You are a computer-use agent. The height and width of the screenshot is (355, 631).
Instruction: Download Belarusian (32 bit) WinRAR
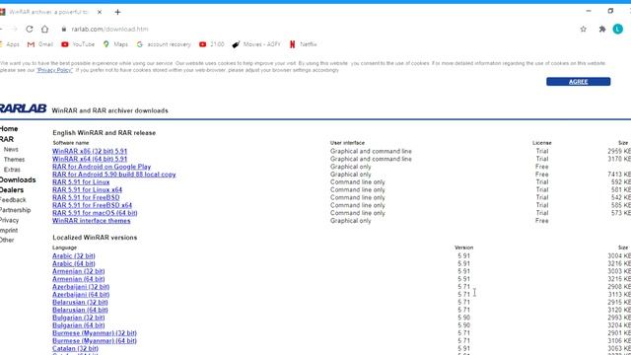coord(80,303)
